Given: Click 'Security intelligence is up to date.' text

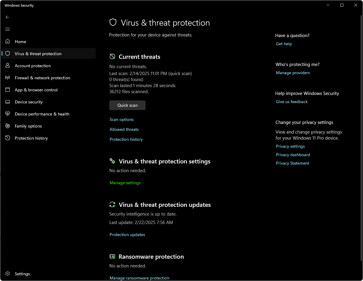Looking at the screenshot, I should click(143, 214).
